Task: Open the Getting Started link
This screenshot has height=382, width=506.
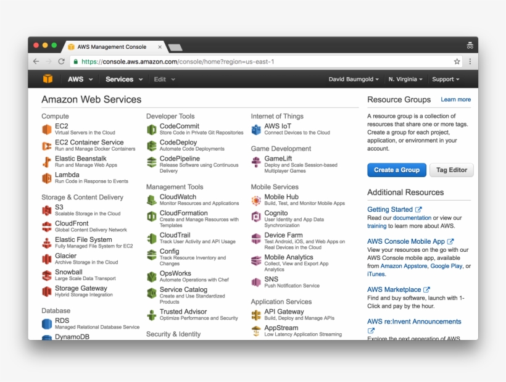Action: click(390, 209)
